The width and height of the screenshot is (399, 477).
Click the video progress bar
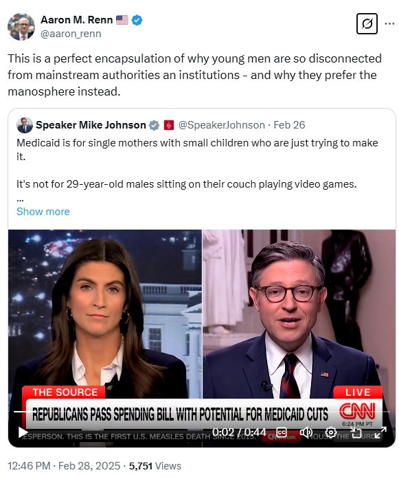tap(202, 412)
